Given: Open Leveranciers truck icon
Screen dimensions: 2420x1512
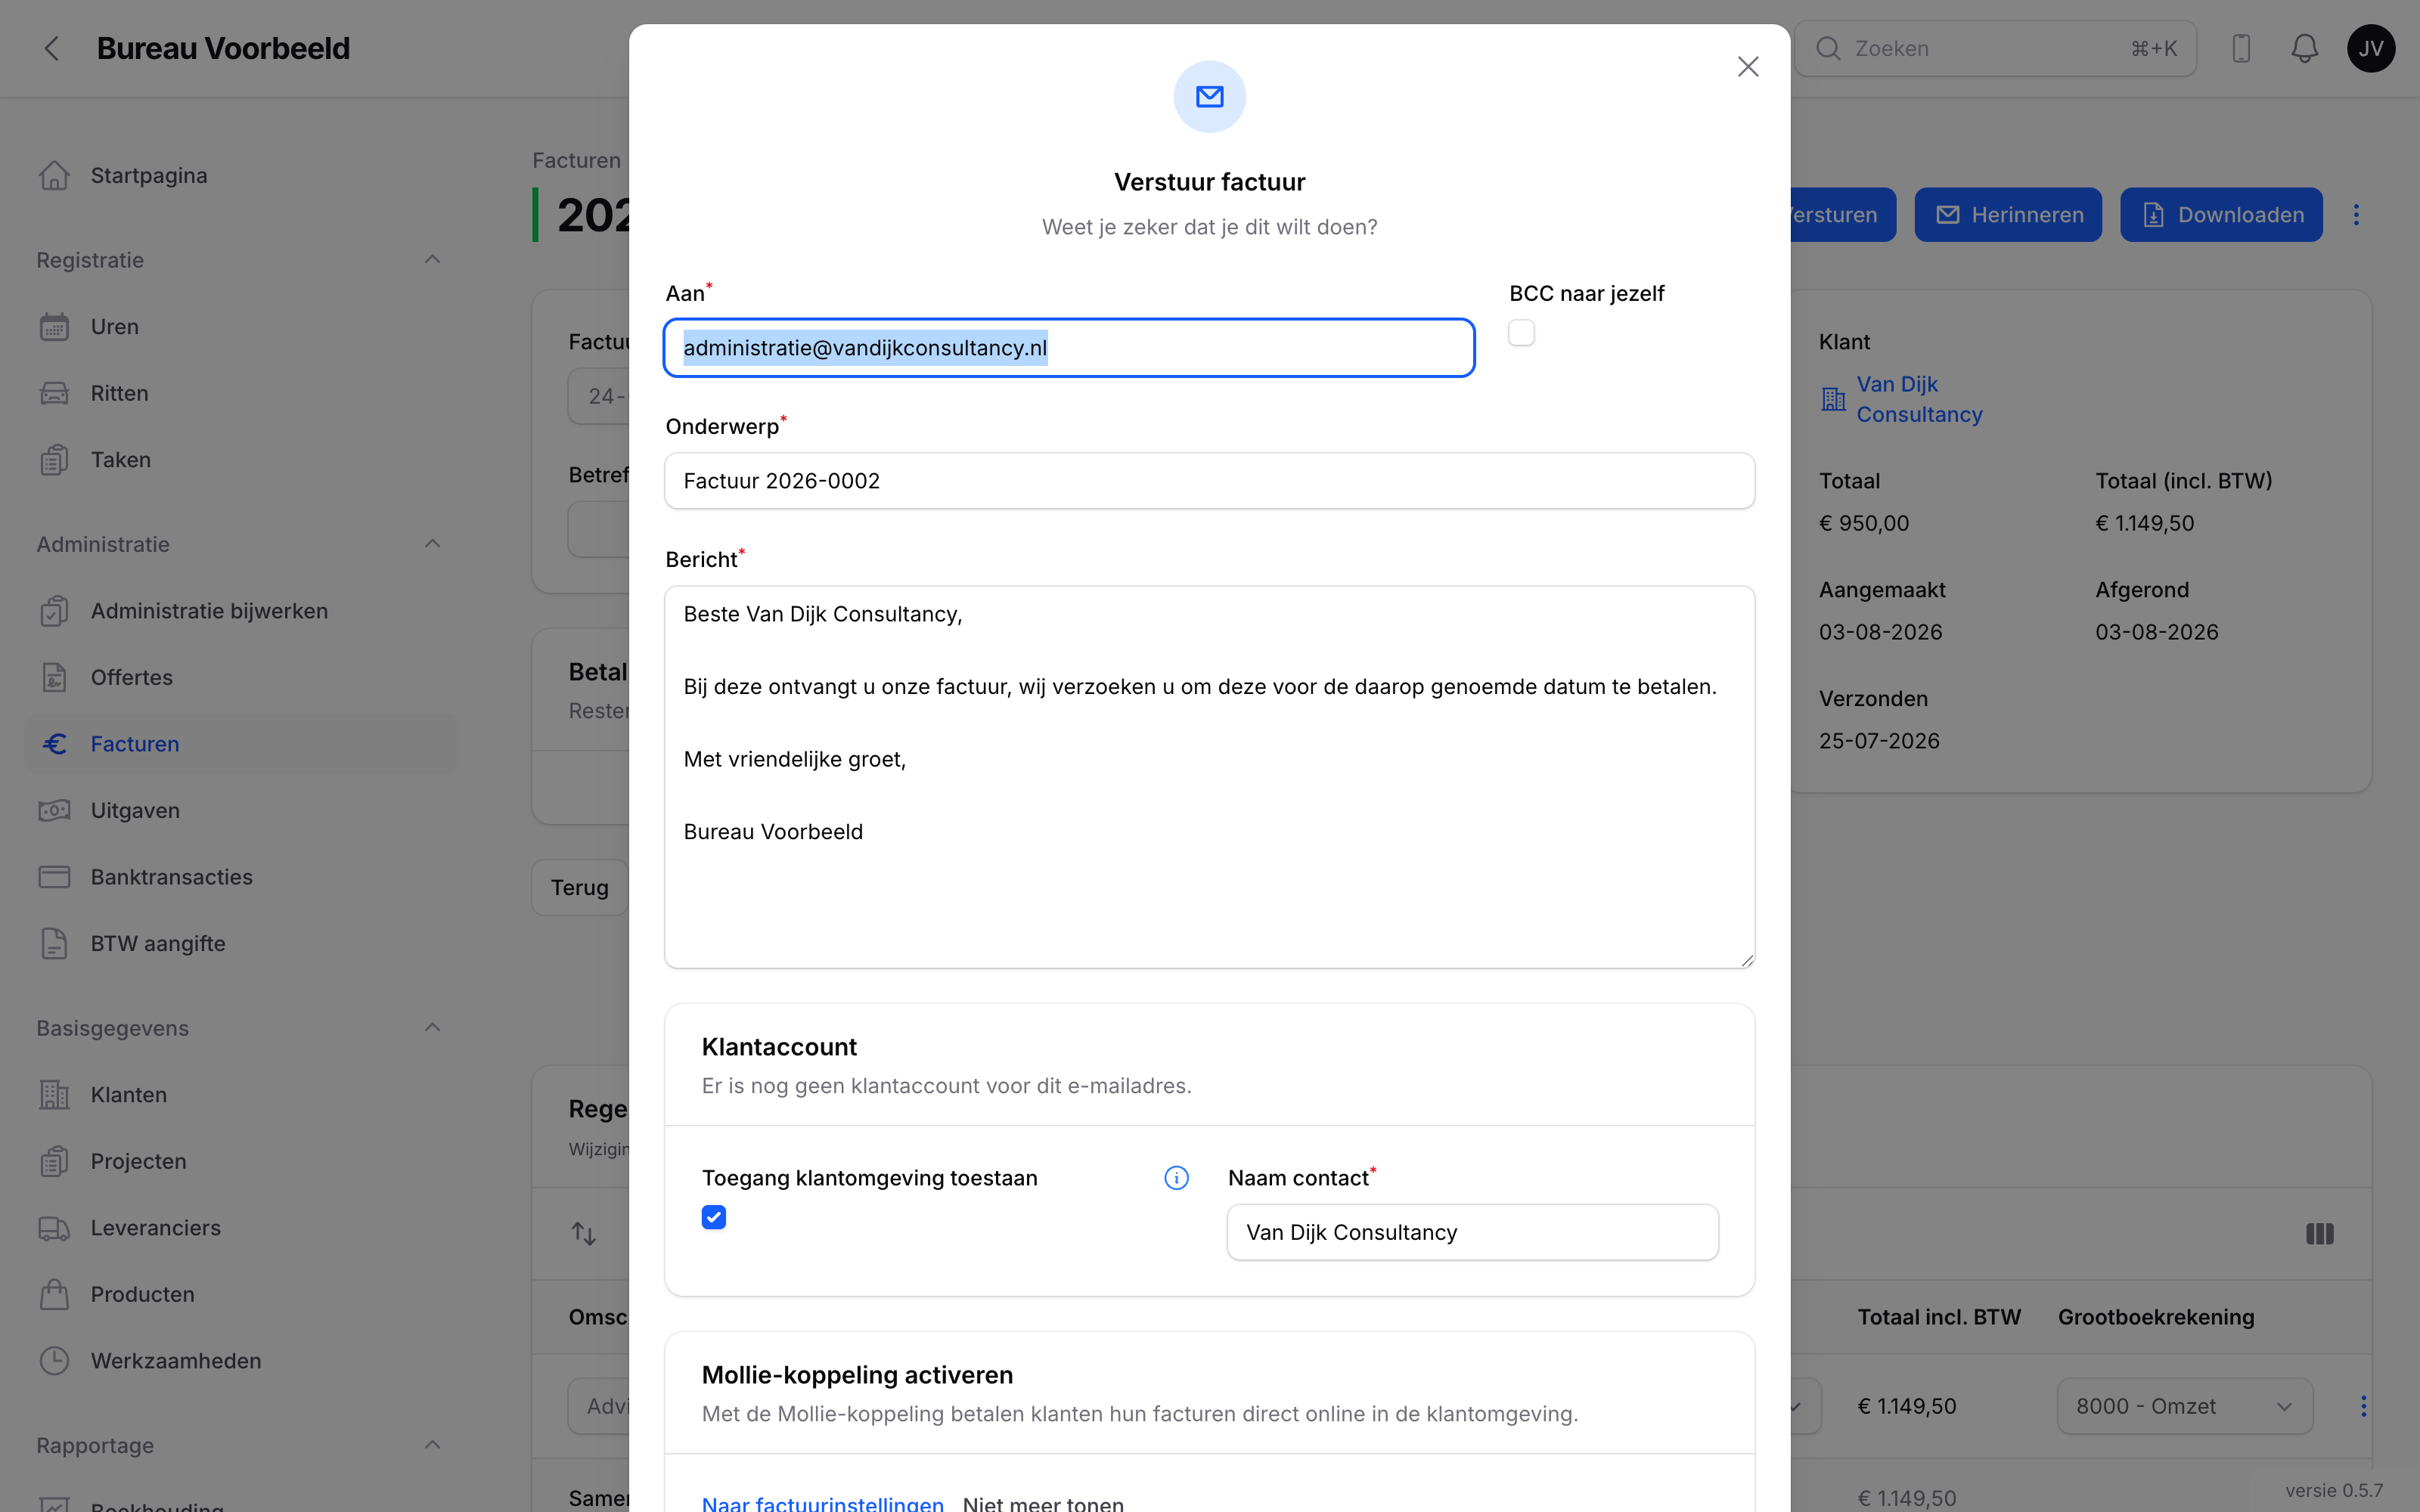Looking at the screenshot, I should coord(54,1228).
